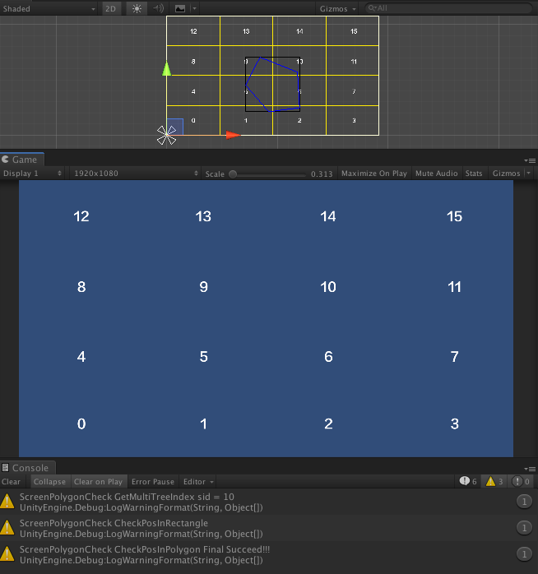Click number 6 in Game view
This screenshot has height=574, width=538.
point(328,357)
